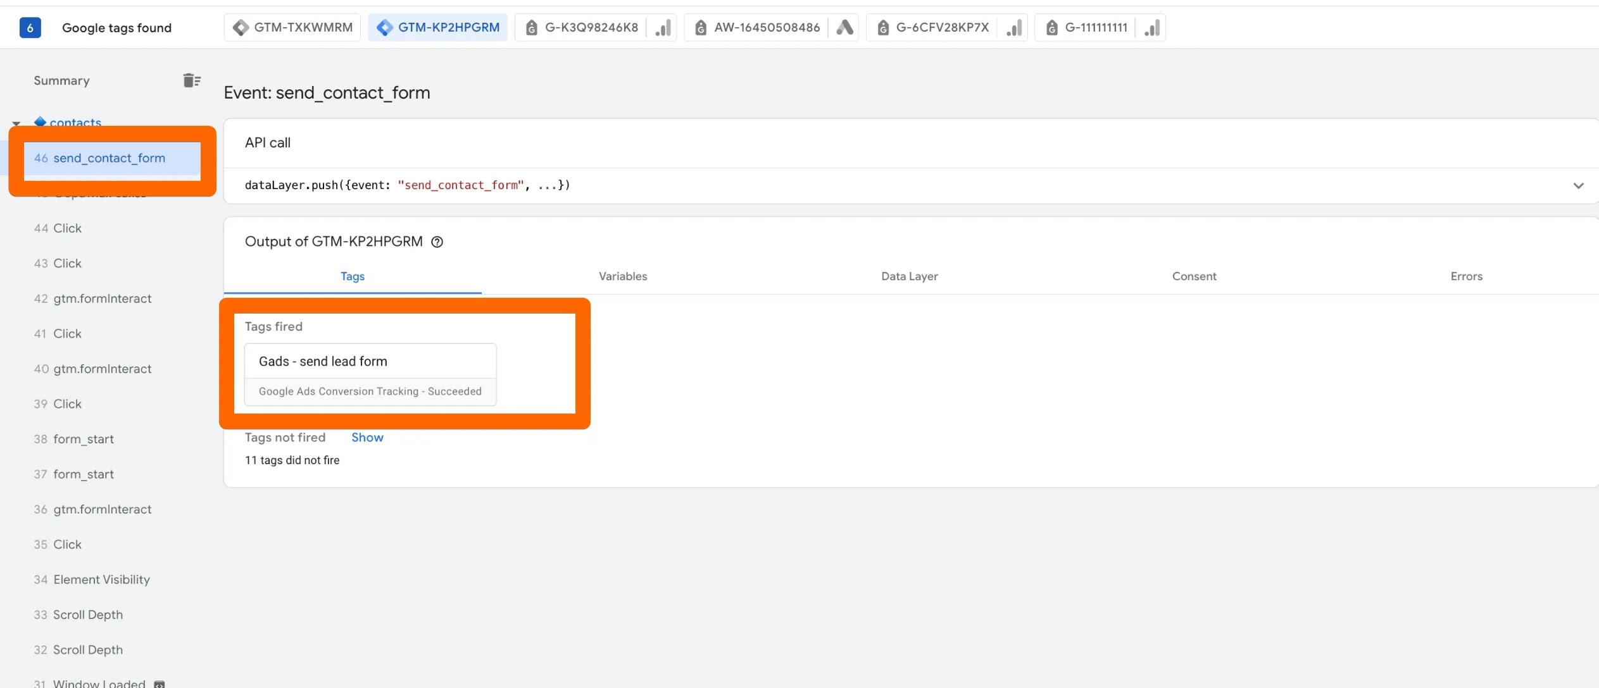Open help icon beside Output of GTM-KP2HPGRM
The image size is (1599, 688).
pos(437,242)
